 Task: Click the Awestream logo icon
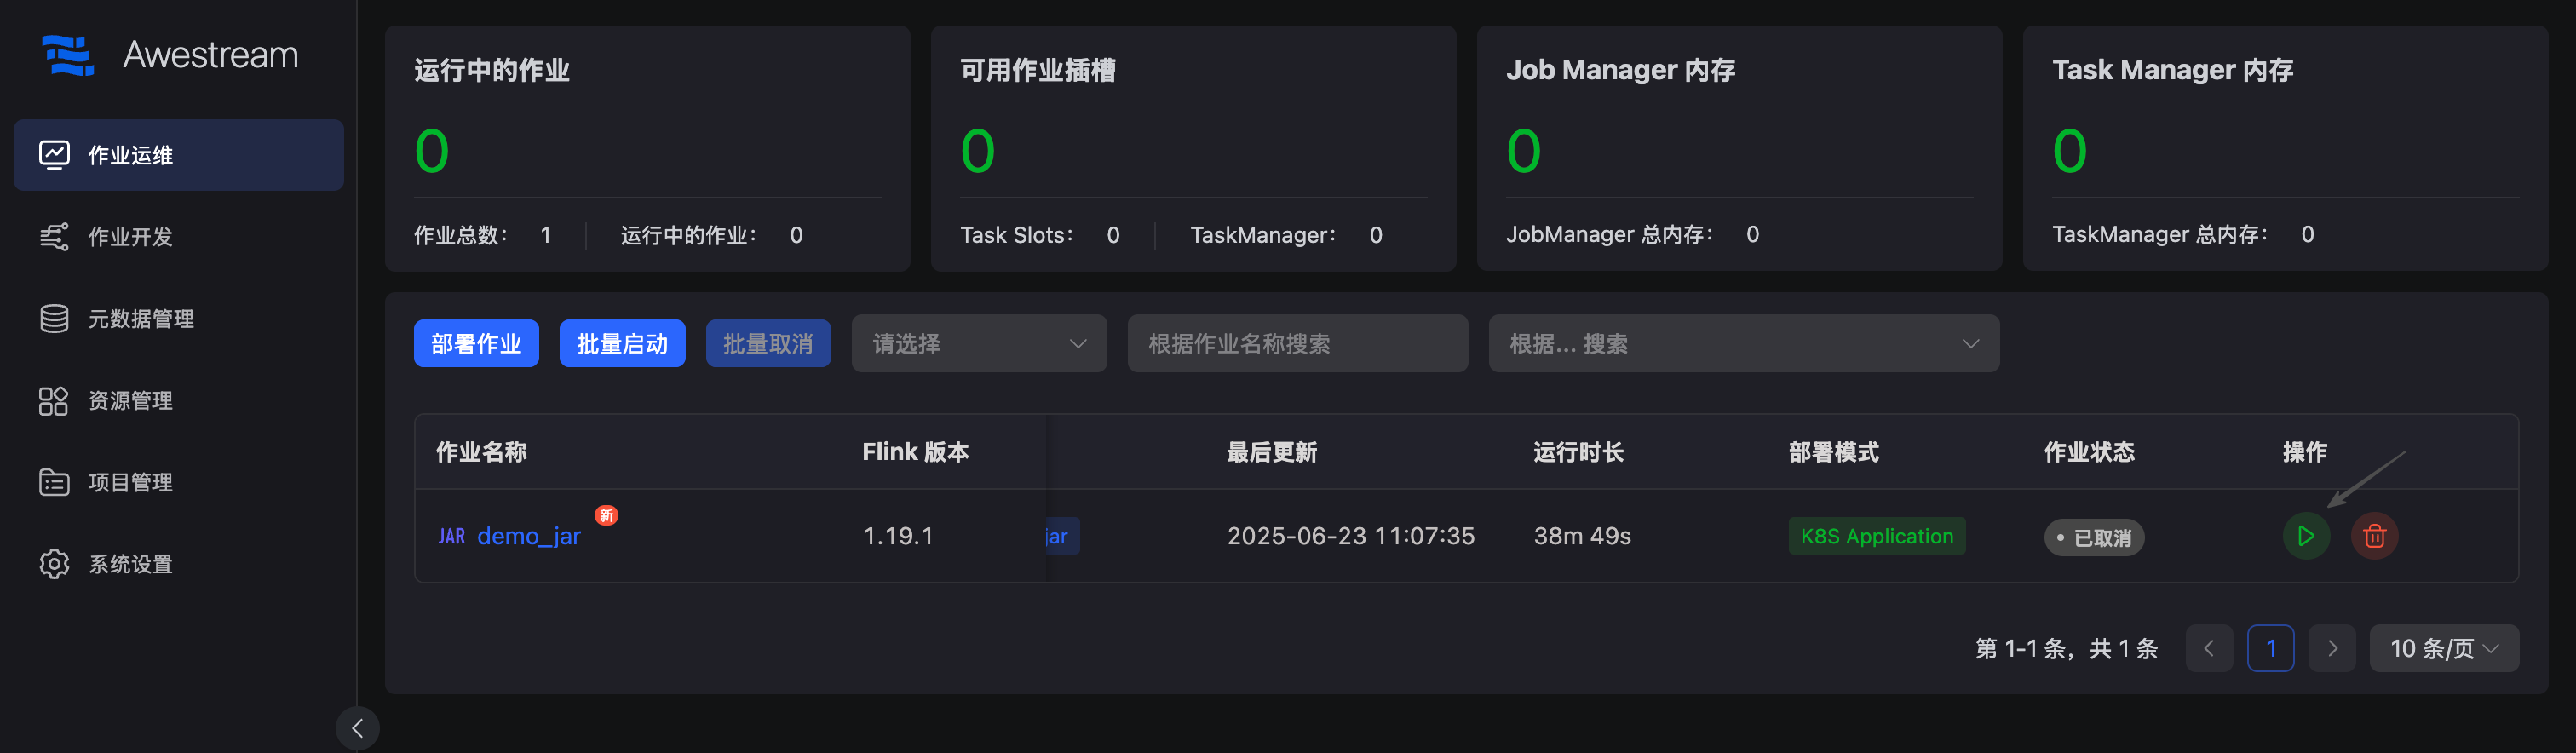pos(67,55)
